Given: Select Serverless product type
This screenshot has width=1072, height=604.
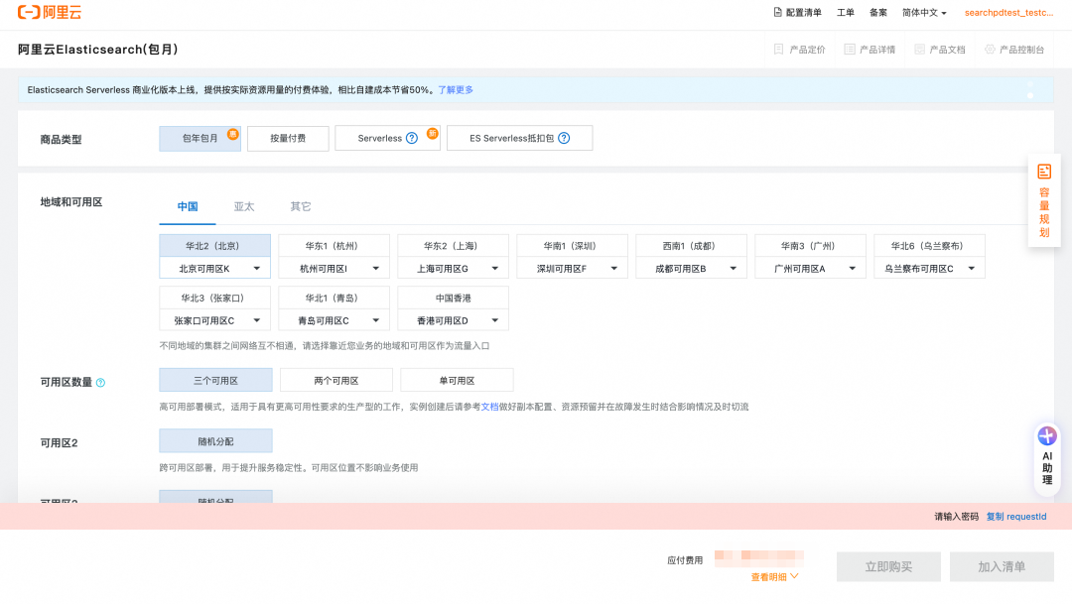Looking at the screenshot, I should click(388, 139).
